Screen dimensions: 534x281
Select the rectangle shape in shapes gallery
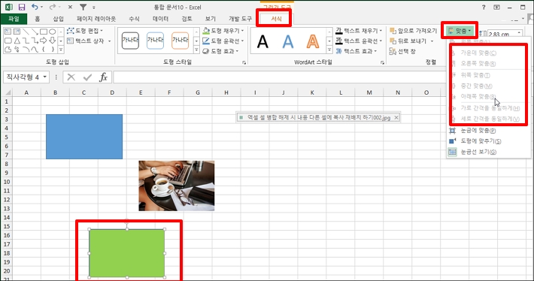tap(44, 32)
